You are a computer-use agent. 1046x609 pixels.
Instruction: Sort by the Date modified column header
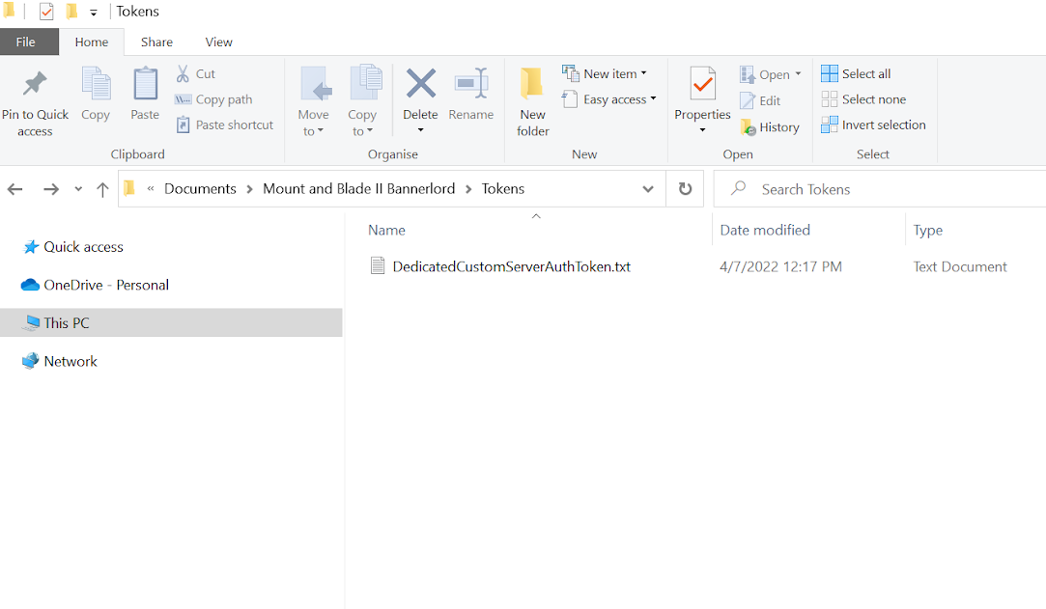pyautogui.click(x=765, y=230)
